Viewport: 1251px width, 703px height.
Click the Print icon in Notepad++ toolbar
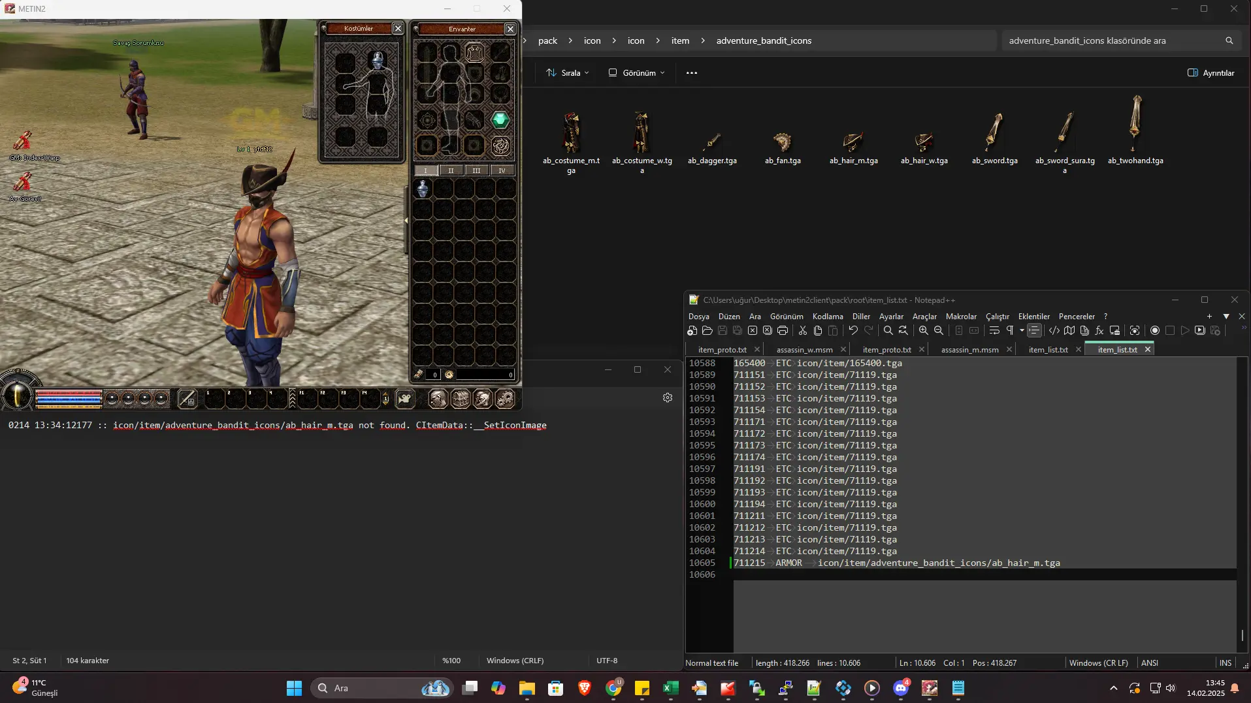(783, 331)
